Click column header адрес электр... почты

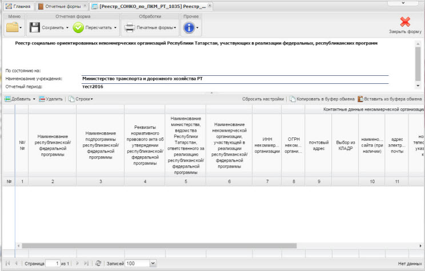click(x=397, y=145)
